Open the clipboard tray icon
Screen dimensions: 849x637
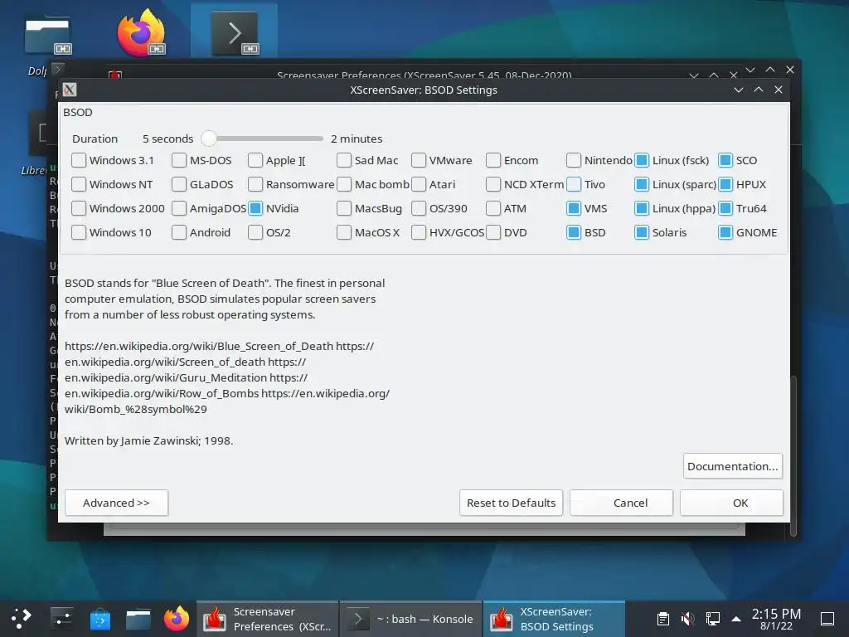(662, 619)
